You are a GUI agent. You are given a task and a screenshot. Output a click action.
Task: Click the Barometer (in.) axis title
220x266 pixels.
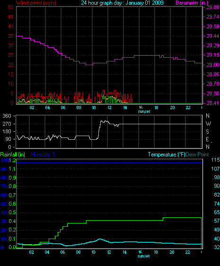(192, 3)
